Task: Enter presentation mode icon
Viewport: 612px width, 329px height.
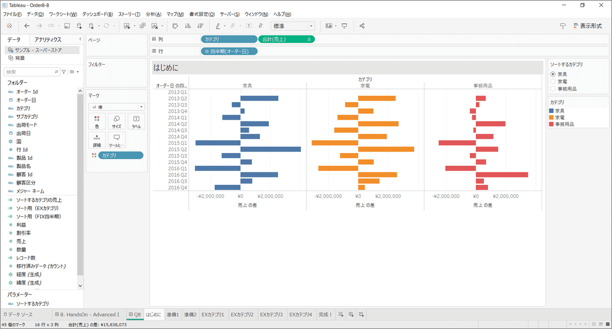Action: (x=344, y=26)
